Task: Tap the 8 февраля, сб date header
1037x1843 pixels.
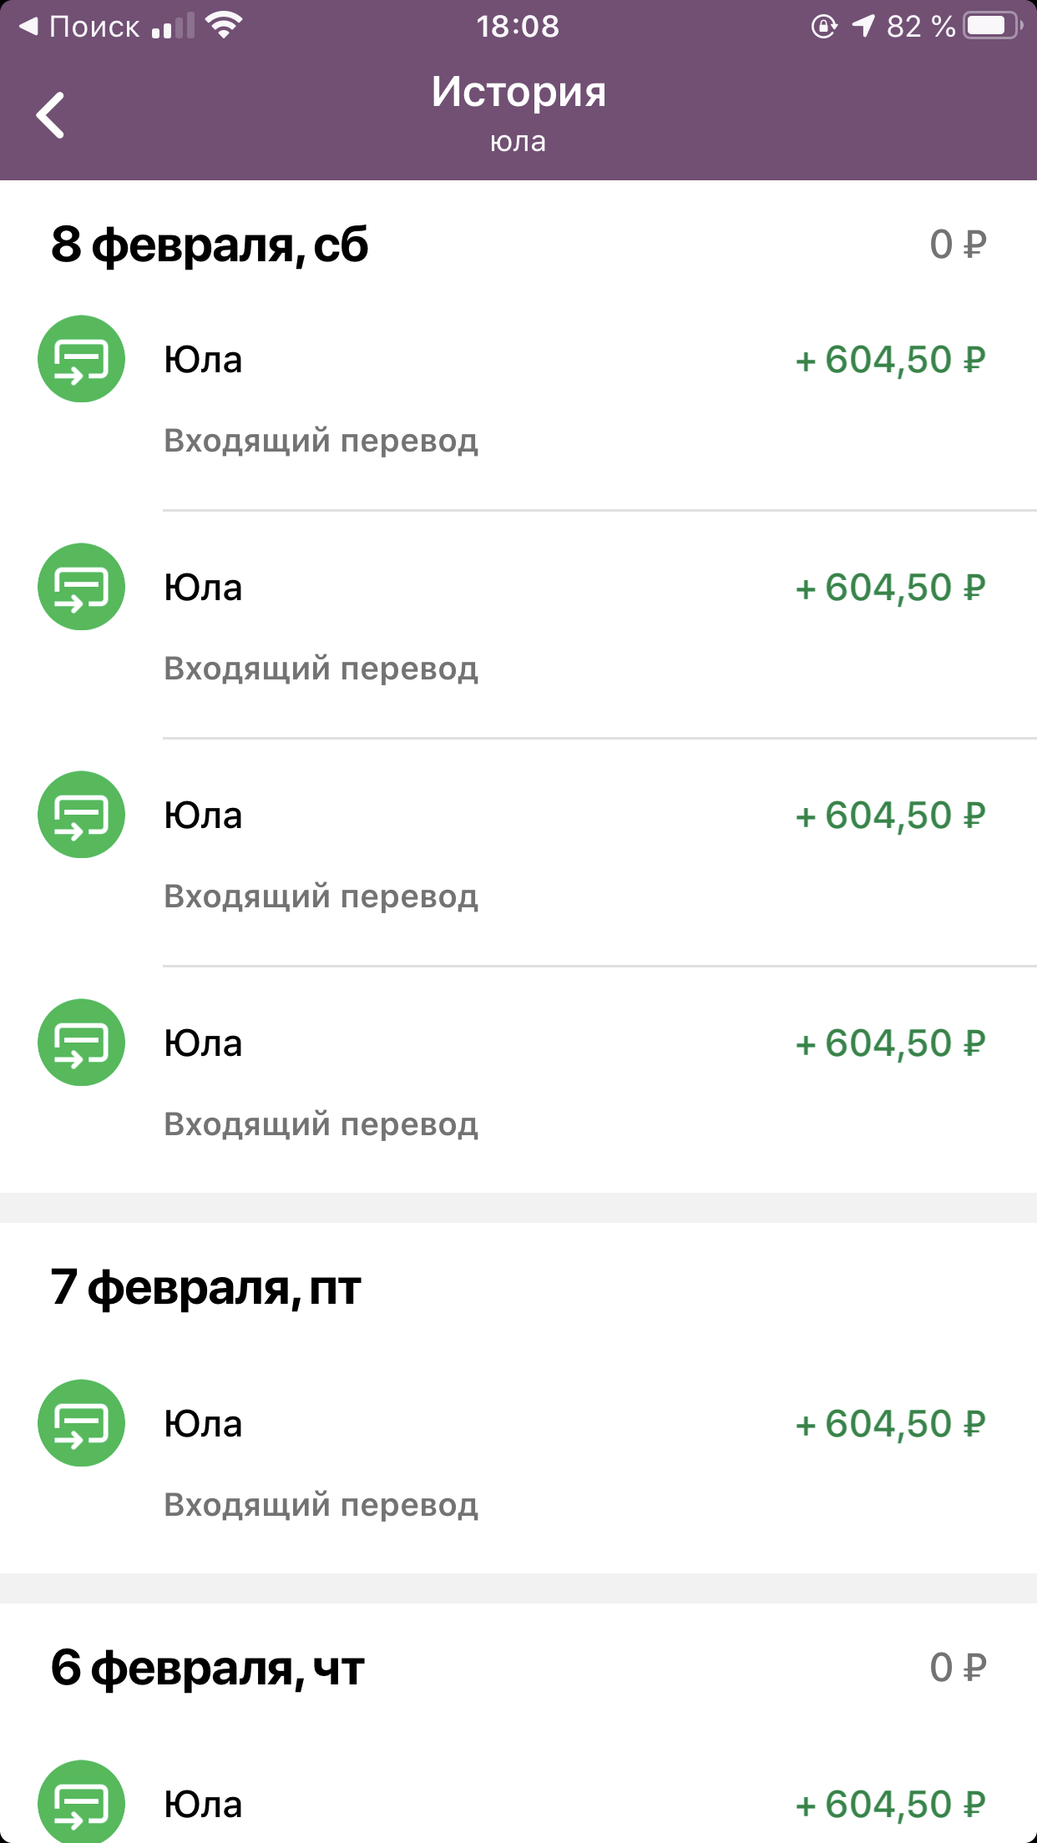Action: tap(210, 245)
